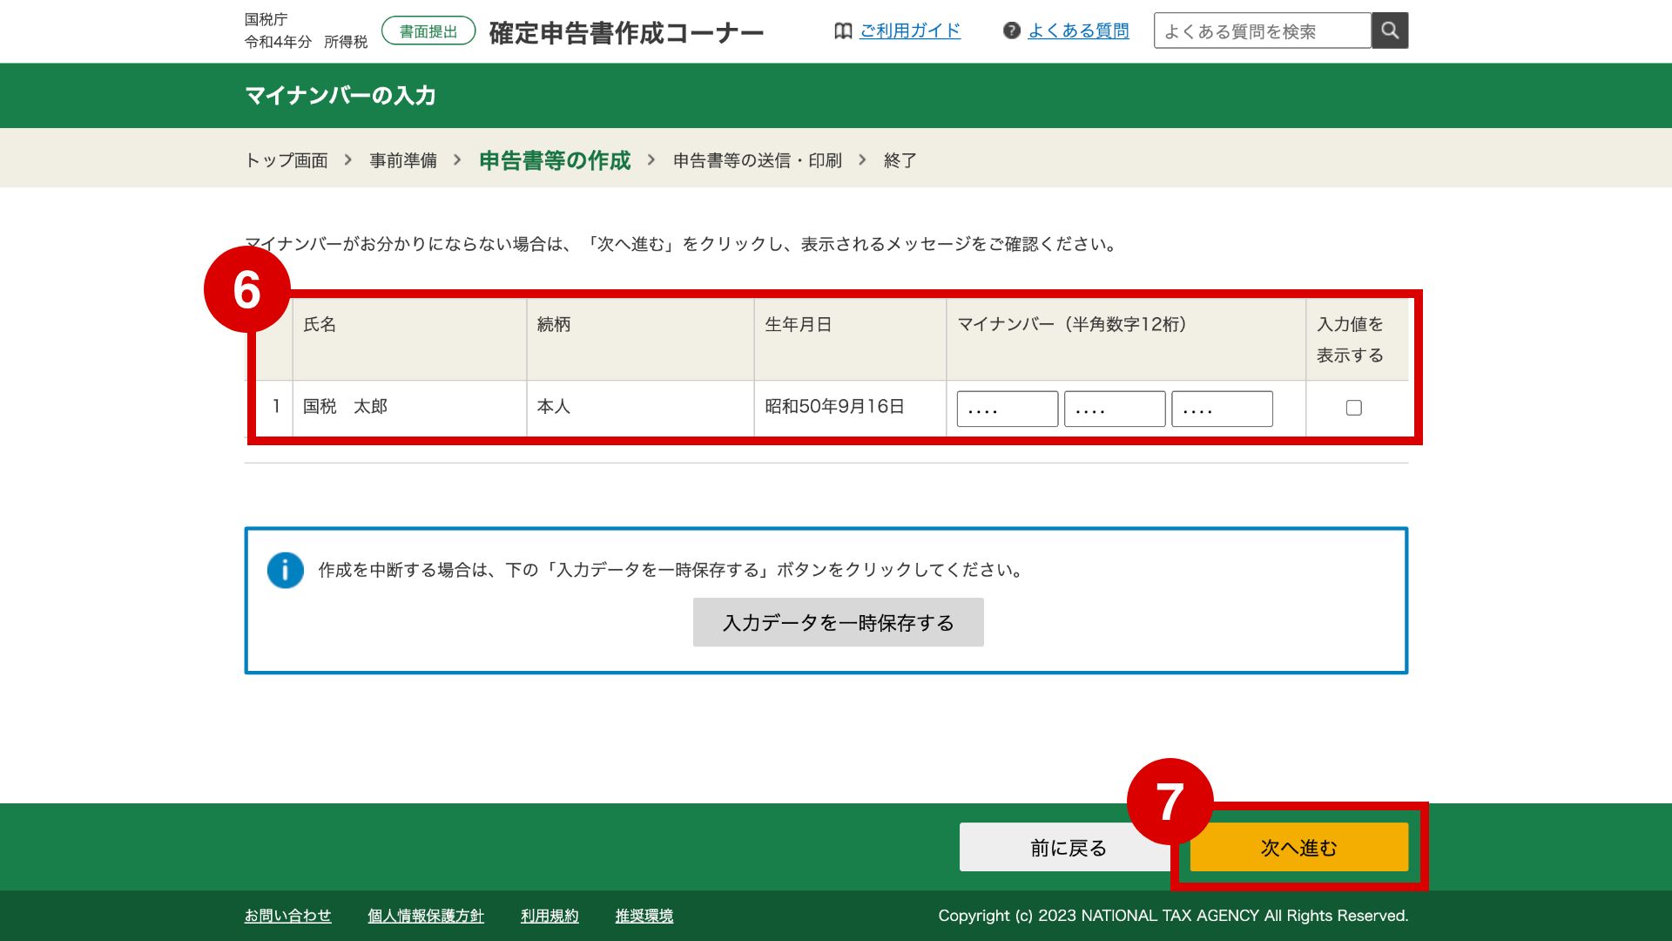Click the 書面提出 badge in the header
The image size is (1672, 941).
428,31
